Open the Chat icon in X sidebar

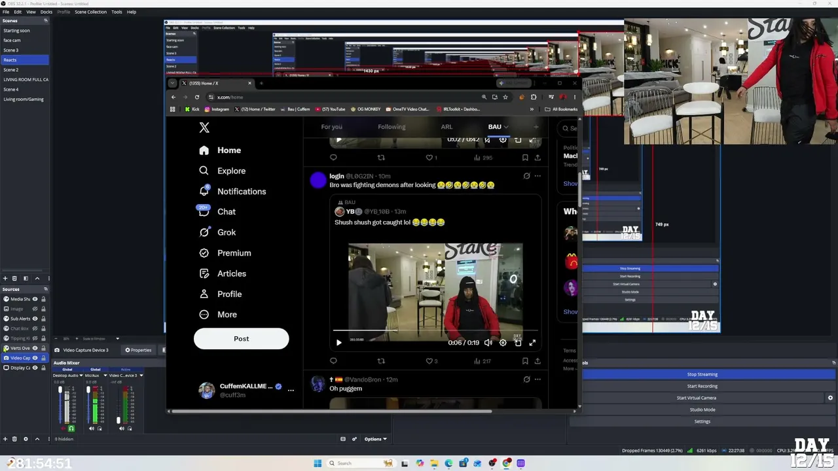tap(204, 211)
